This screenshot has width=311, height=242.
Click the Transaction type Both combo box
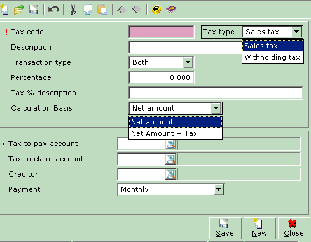pos(161,62)
